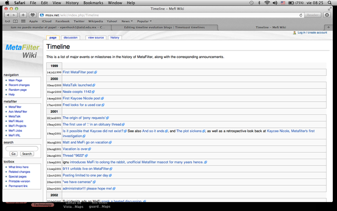Viewport: 337px width, 211px height.
Task: Expand the News bookmarks dropdown
Action: point(127,21)
